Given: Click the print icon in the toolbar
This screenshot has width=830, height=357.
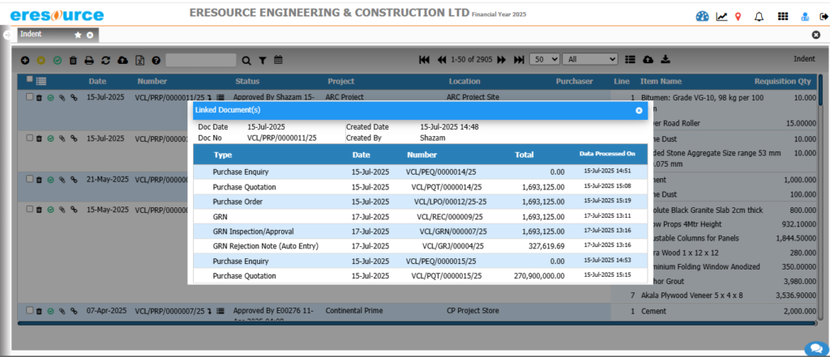Looking at the screenshot, I should (89, 60).
